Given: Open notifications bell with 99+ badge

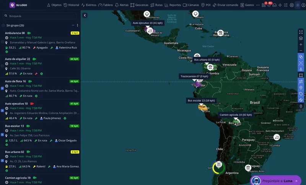Looking at the screenshot, I should pyautogui.click(x=269, y=5).
